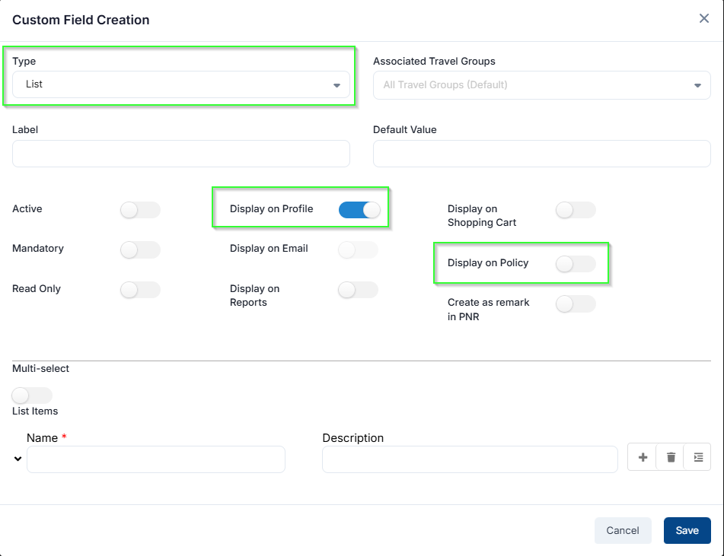This screenshot has width=724, height=556.
Task: Cancel the custom field creation
Action: [x=623, y=530]
